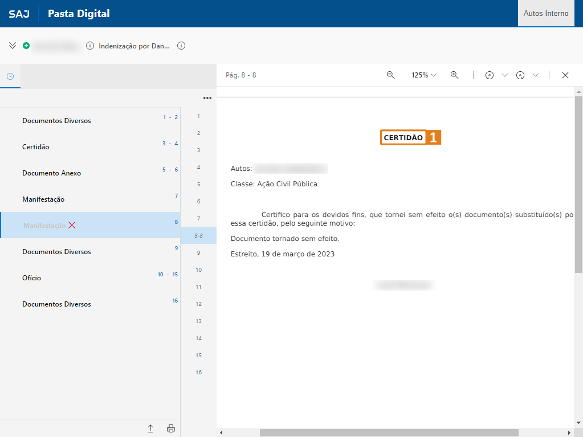Click red X on voided Manifestação
The width and height of the screenshot is (583, 437).
click(x=72, y=225)
